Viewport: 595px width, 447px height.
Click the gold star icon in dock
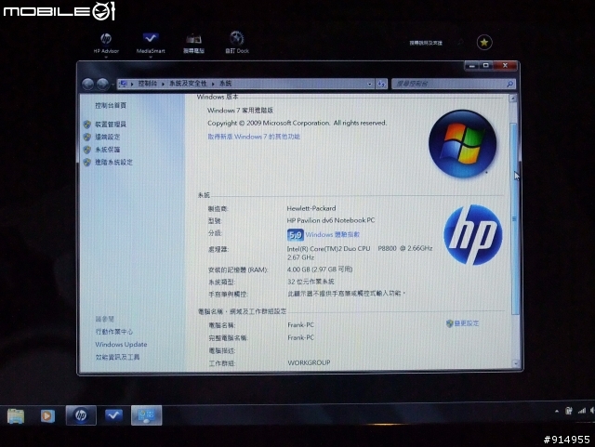point(484,43)
